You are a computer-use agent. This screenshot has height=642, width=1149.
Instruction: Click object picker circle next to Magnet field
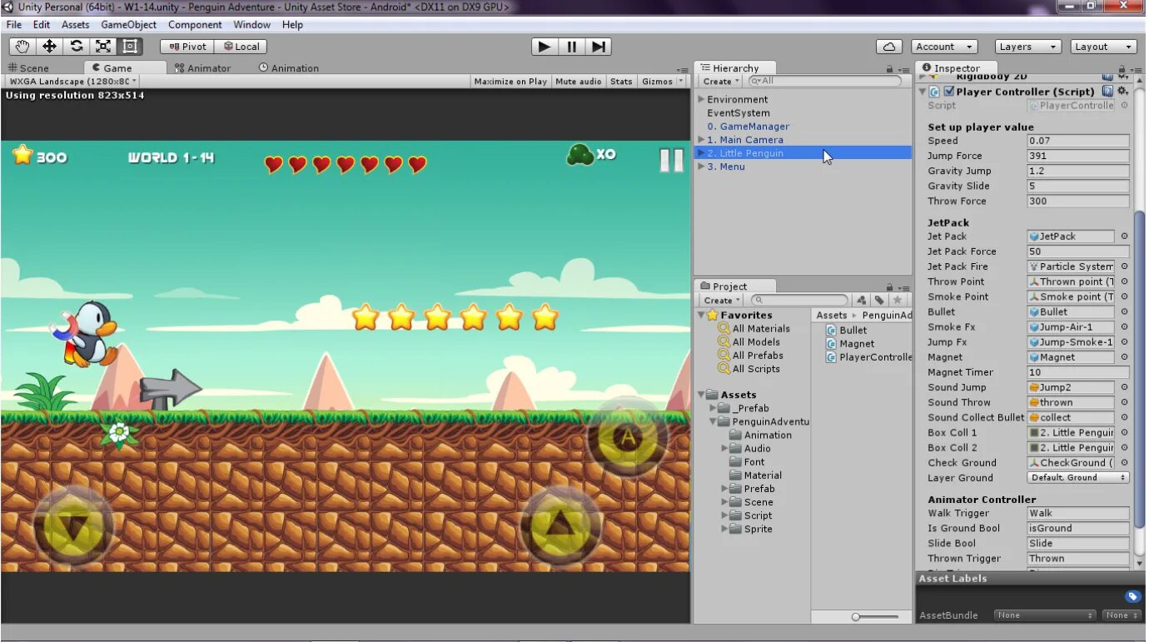1124,357
